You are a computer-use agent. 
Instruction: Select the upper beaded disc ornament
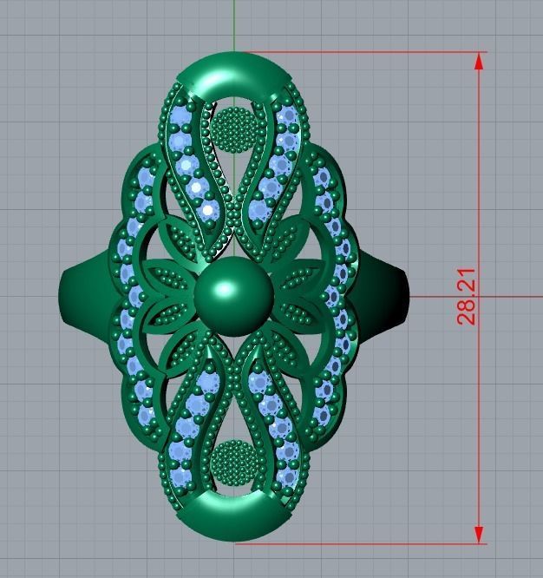[x=234, y=129]
